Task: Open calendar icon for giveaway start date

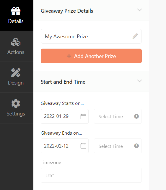Action: coord(83,116)
